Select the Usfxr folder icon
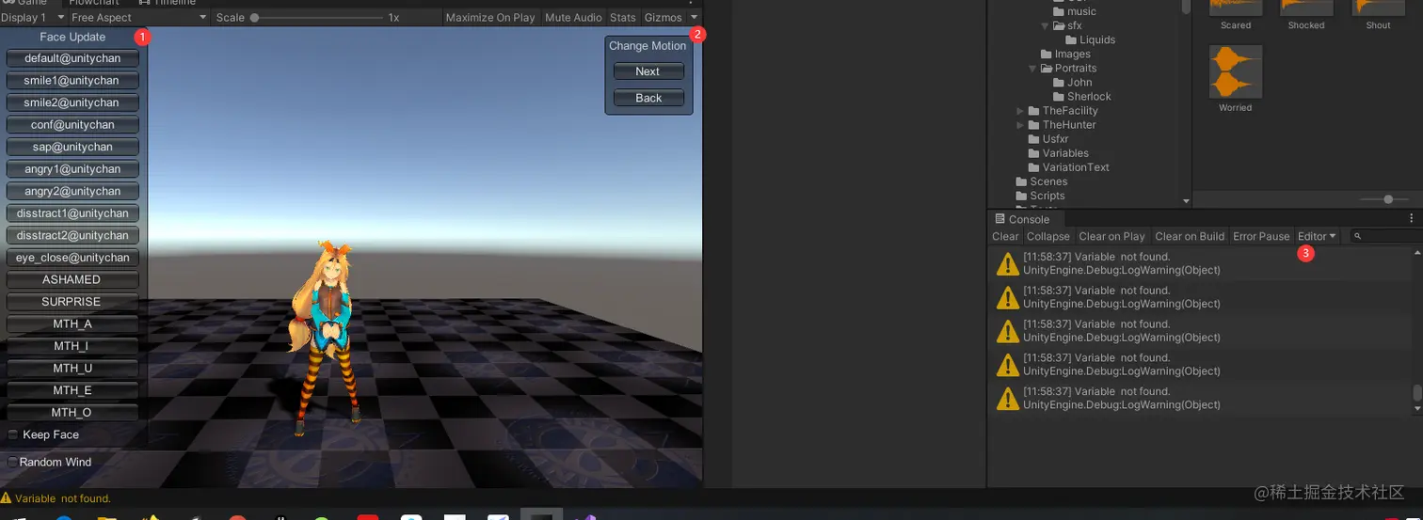This screenshot has height=520, width=1423. [x=1034, y=138]
